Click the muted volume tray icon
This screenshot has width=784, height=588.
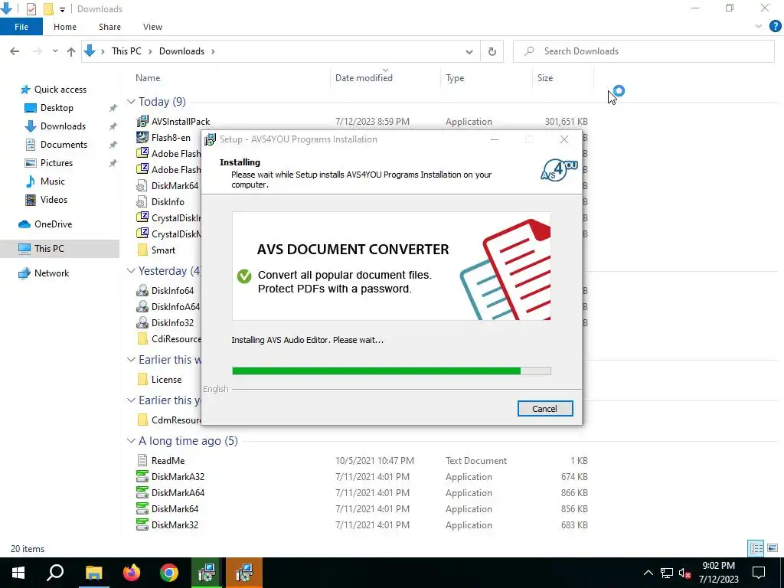[684, 573]
